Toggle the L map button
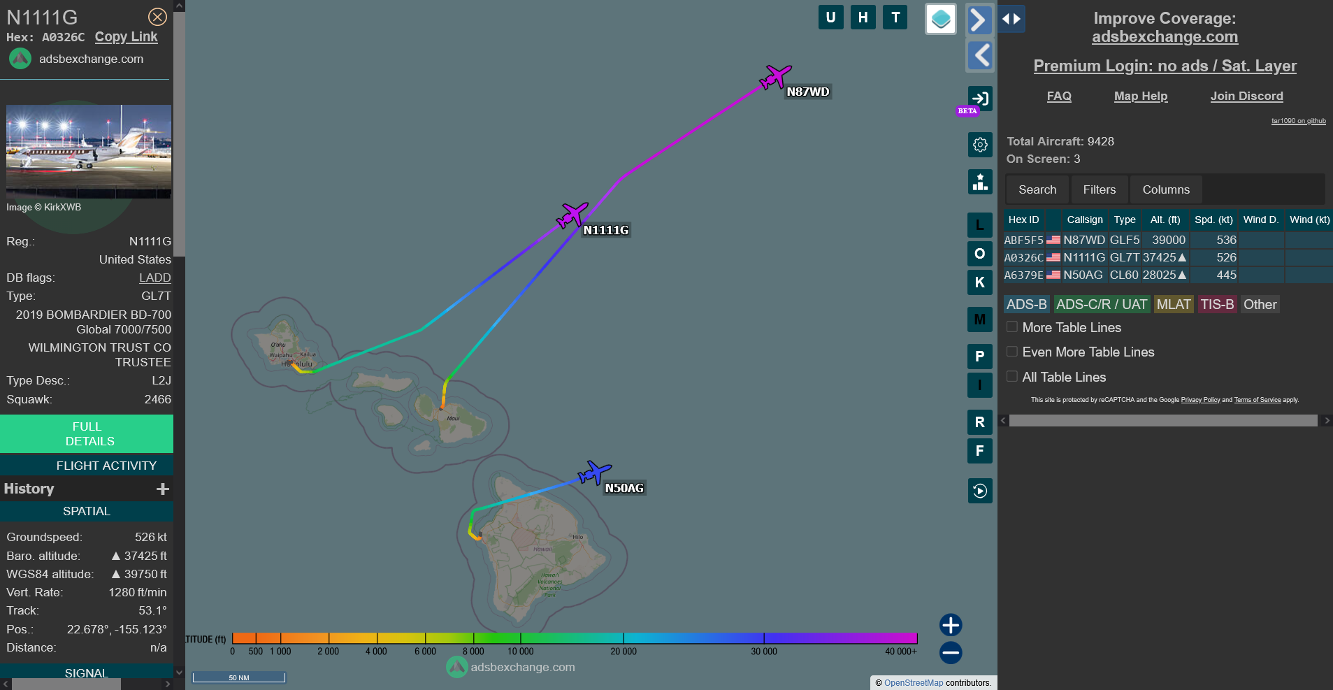The image size is (1333, 690). pos(980,225)
